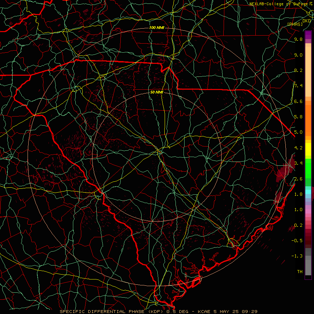Click the [PHAS] unit label

[x=295, y=24]
